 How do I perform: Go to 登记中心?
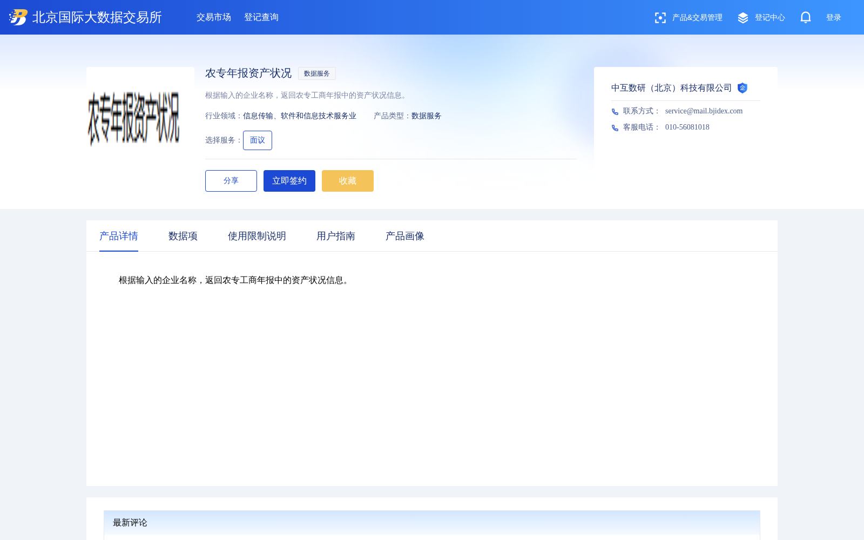pos(770,18)
